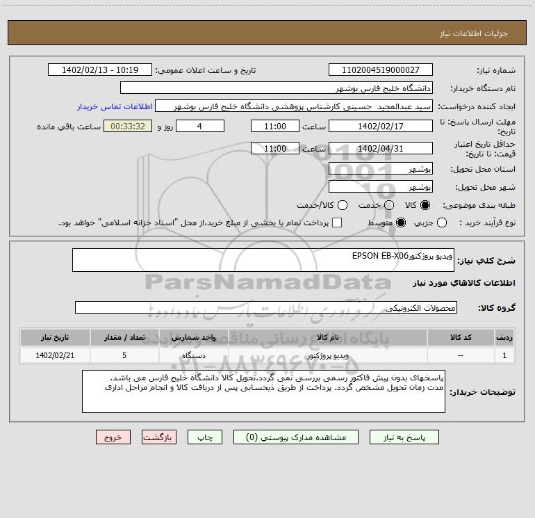Click the ویدیو پروژکتور table cell
Viewport: 535px width, 518px height.
(x=328, y=355)
